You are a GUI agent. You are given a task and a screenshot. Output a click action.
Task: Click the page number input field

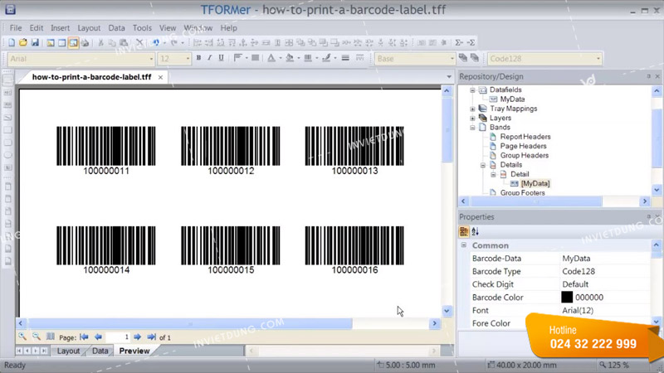click(x=118, y=337)
